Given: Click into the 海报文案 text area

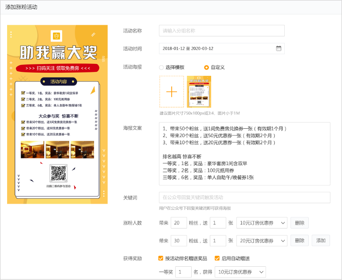Looking at the screenshot, I should pyautogui.click(x=244, y=154).
